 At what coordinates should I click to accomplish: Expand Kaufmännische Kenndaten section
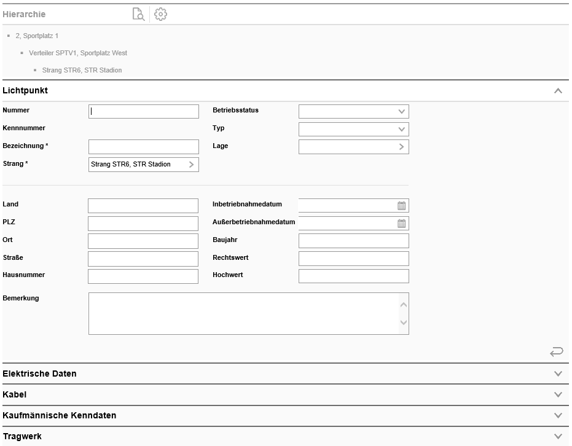557,415
